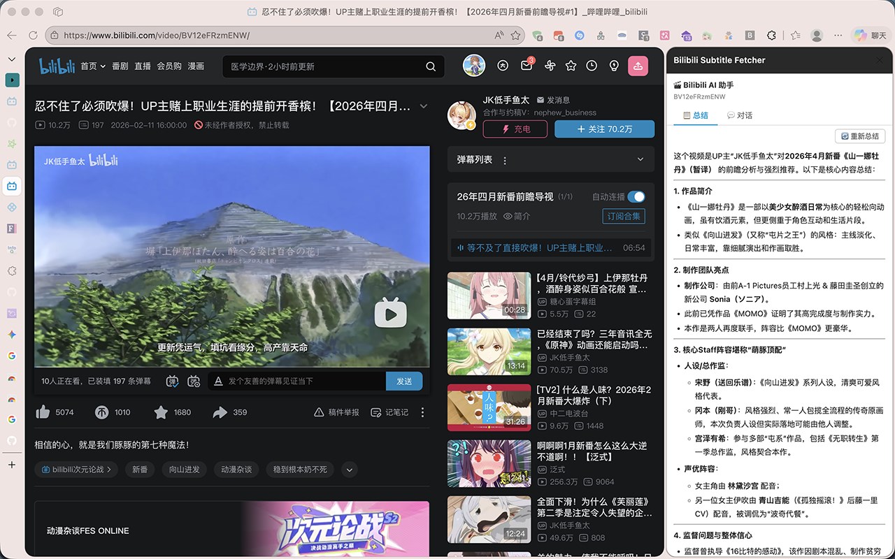The image size is (895, 559).
Task: Open 首页 dropdown in header
Action: click(x=93, y=66)
